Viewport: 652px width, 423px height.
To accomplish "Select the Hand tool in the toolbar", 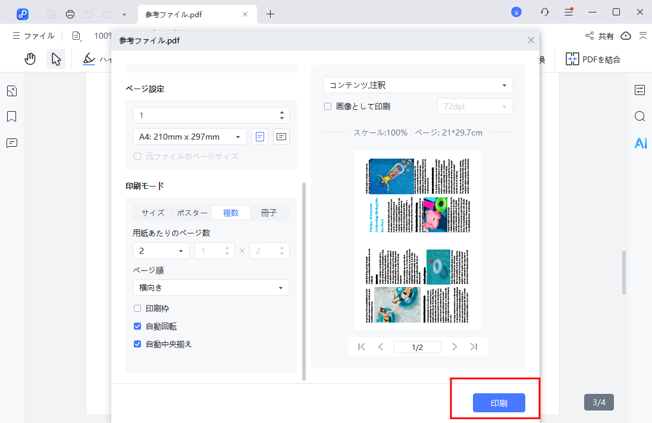I will click(30, 58).
